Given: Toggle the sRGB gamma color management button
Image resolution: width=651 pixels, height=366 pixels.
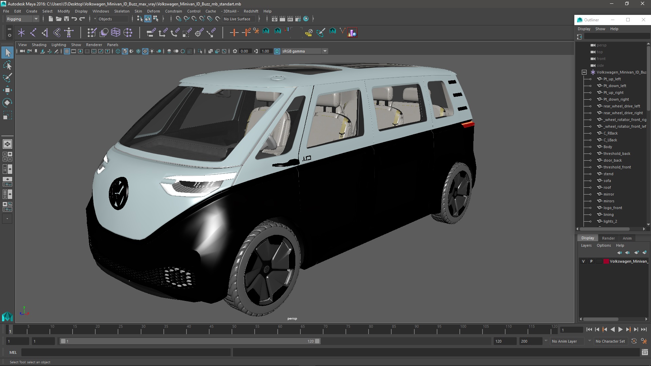Looking at the screenshot, I should (277, 51).
